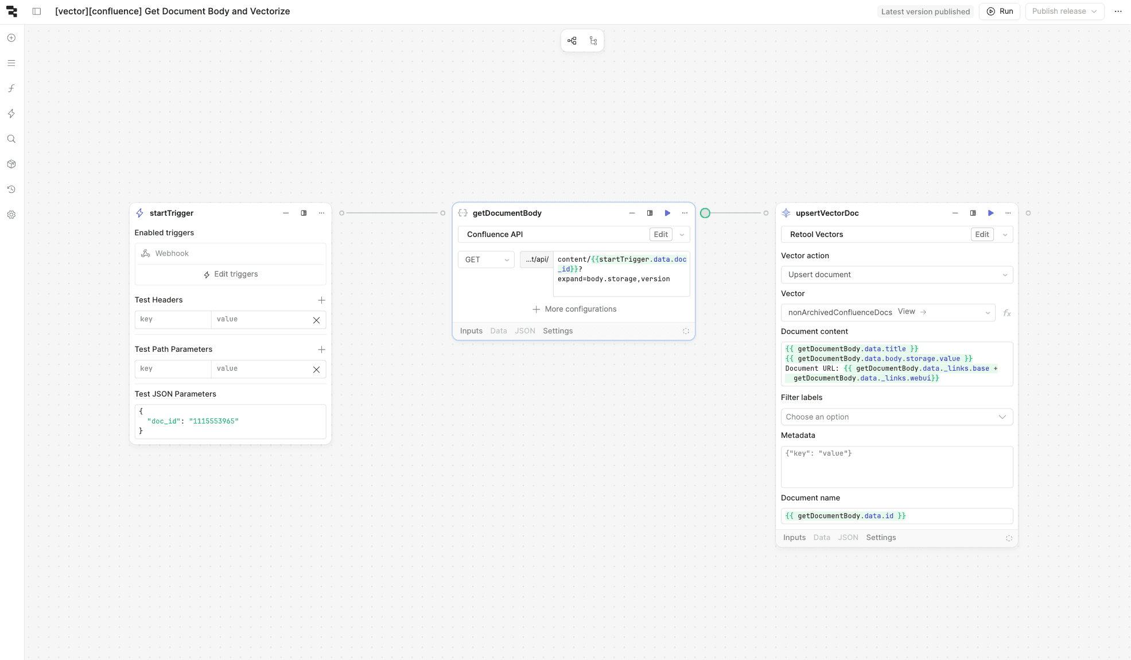Toggle the left panel sidebar icon in header

click(x=37, y=11)
